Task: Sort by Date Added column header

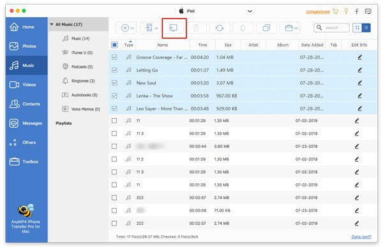Action: tap(312, 45)
